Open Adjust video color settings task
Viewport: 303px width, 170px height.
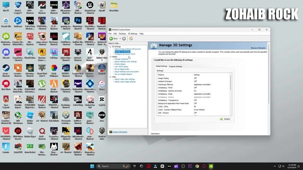[x=125, y=79]
